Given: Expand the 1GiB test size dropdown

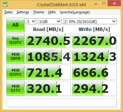Looking at the screenshot, I should pos(50,21).
